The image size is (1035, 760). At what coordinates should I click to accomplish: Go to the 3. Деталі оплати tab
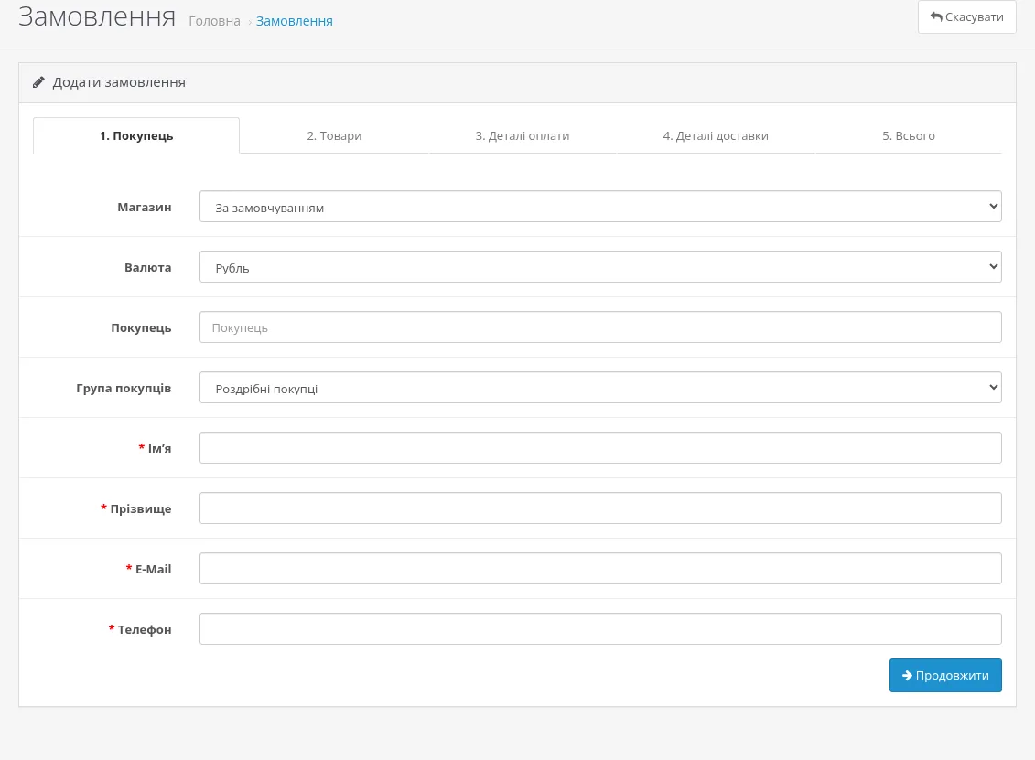pyautogui.click(x=523, y=136)
